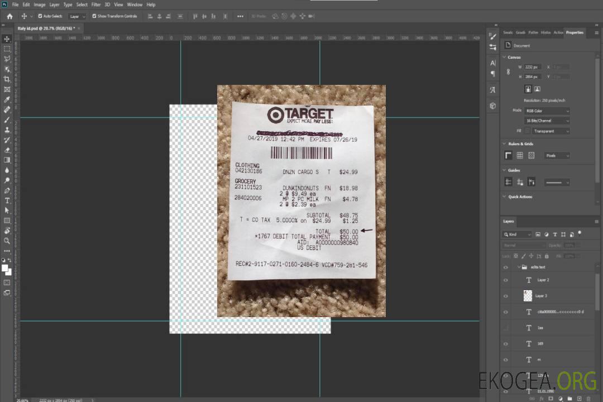The image size is (603, 402).
Task: Toggle grid icon in Rulers & Grids
Action: 520,155
